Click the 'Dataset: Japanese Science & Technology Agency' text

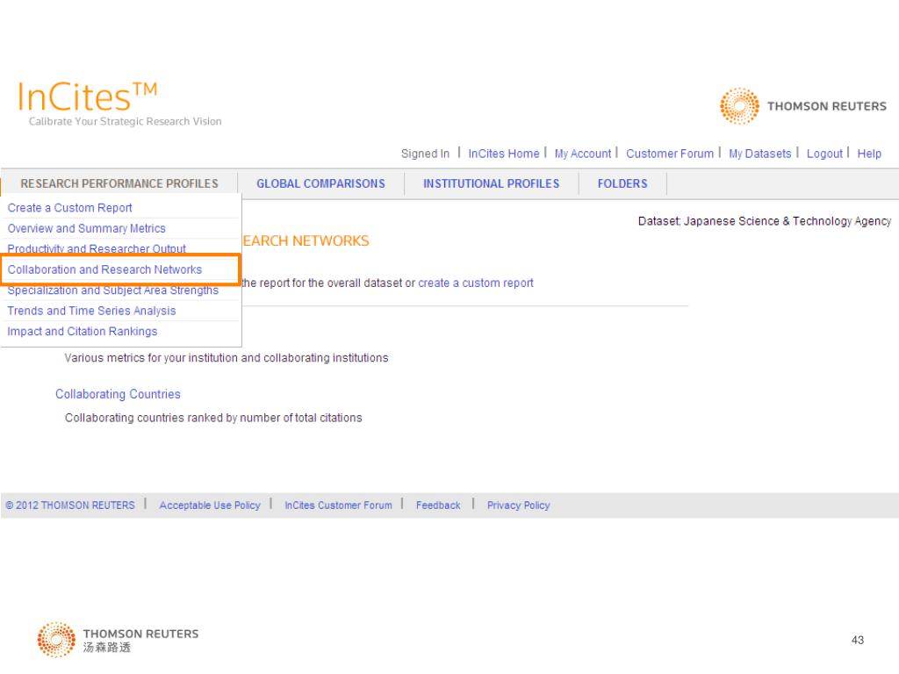(x=765, y=221)
